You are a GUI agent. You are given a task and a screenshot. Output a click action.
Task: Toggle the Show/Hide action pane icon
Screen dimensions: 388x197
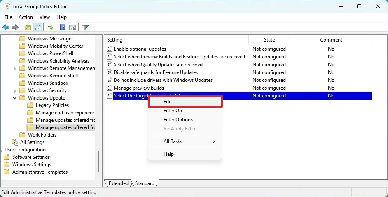click(72, 28)
